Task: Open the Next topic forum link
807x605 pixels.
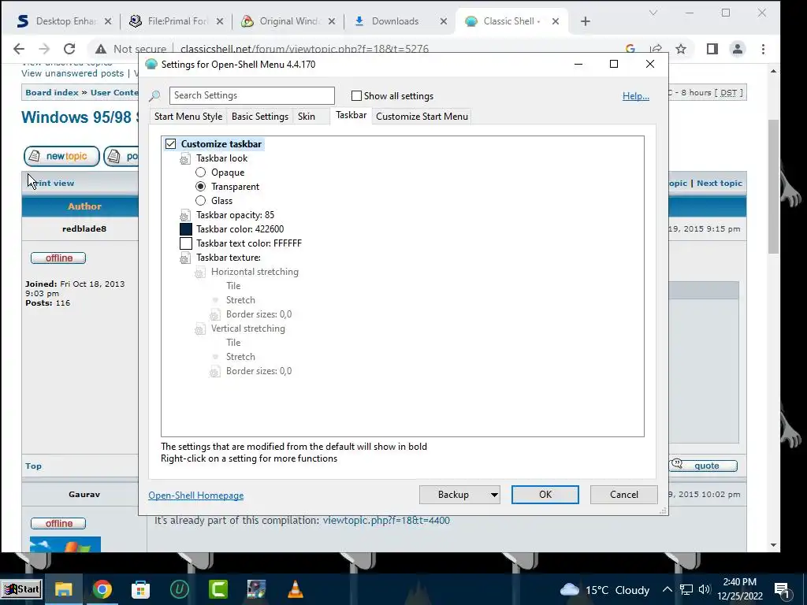Action: [x=719, y=183]
